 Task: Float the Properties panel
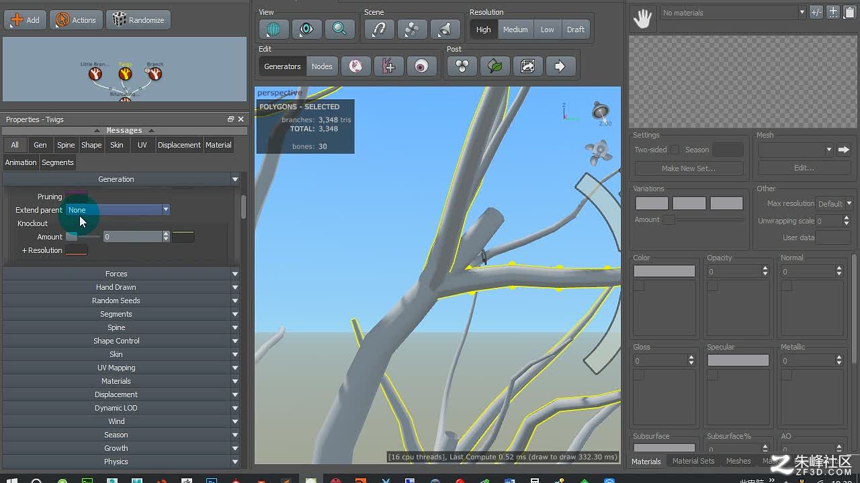(230, 119)
